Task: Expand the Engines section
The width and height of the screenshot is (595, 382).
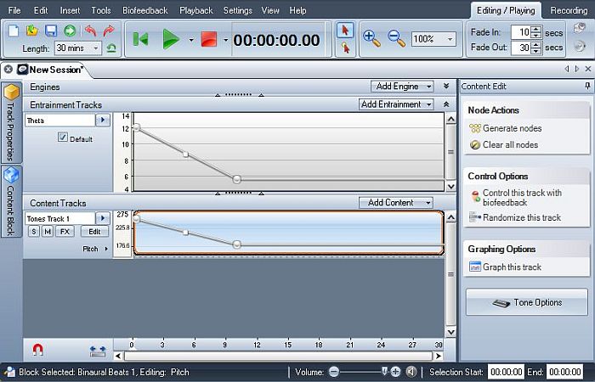Action: pyautogui.click(x=446, y=86)
